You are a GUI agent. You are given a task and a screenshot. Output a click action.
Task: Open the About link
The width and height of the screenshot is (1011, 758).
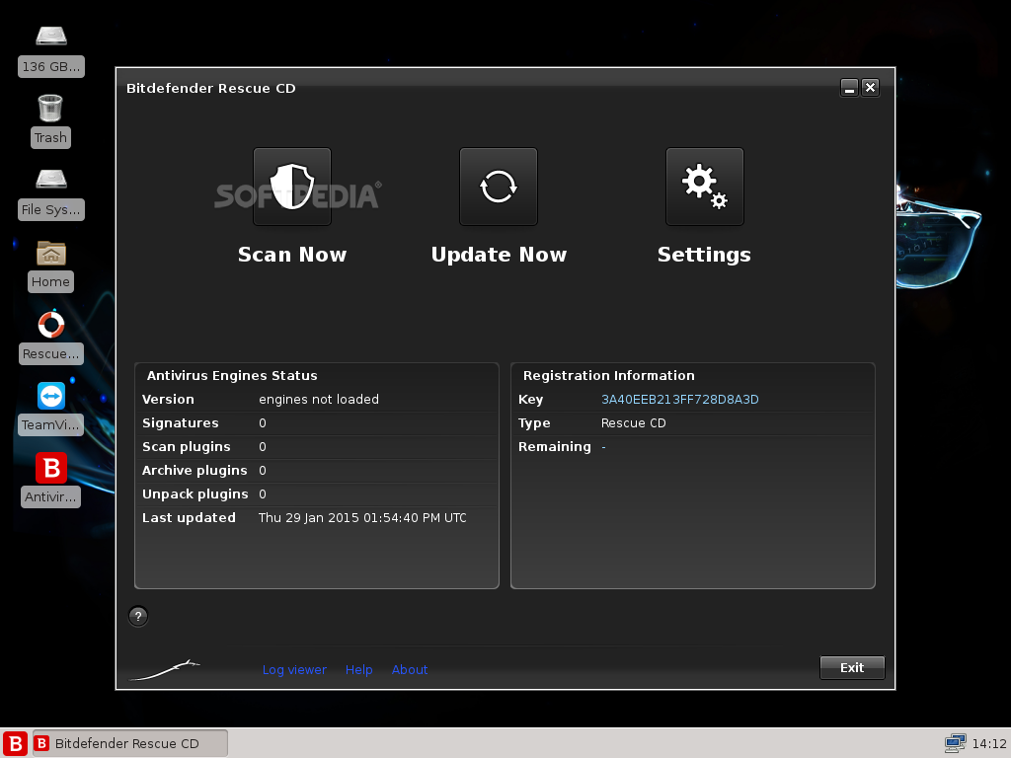(410, 670)
